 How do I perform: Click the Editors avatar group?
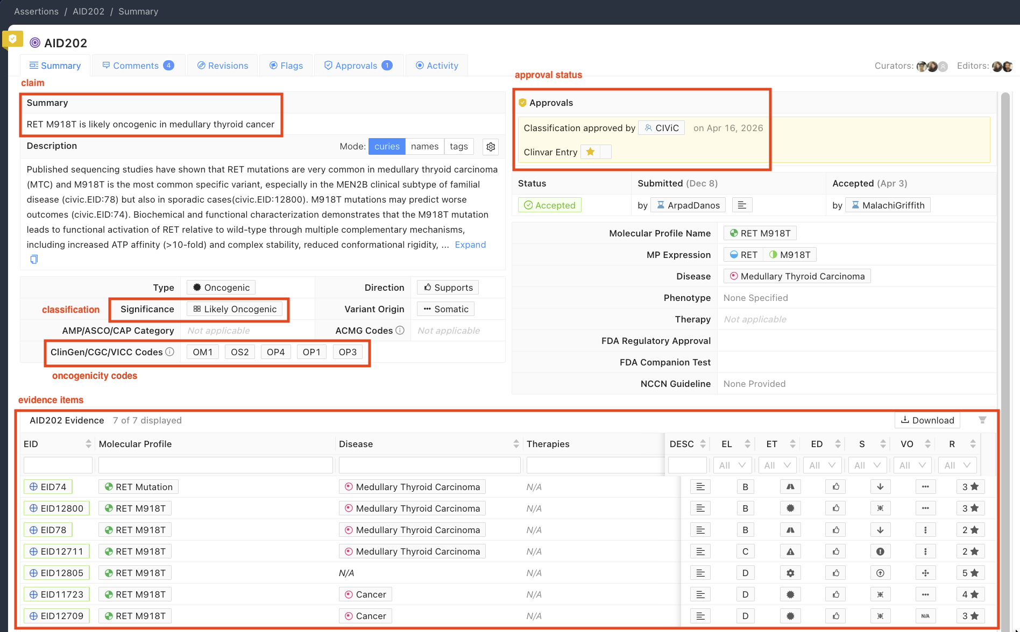[1002, 66]
